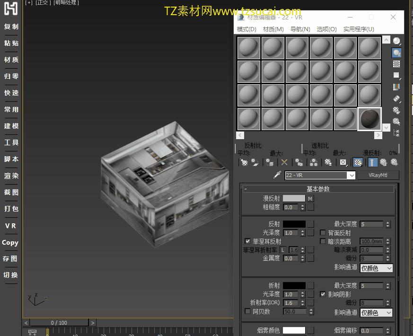Click the Sample Type sphere icon

pyautogui.click(x=396, y=41)
